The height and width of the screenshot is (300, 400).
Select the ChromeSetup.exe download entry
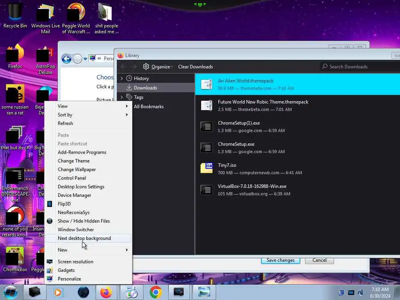(297, 148)
